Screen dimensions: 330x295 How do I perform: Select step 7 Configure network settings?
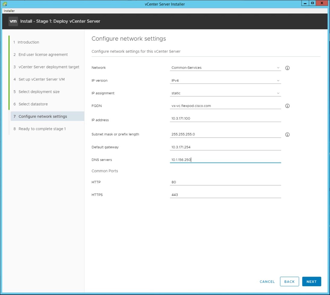point(47,116)
